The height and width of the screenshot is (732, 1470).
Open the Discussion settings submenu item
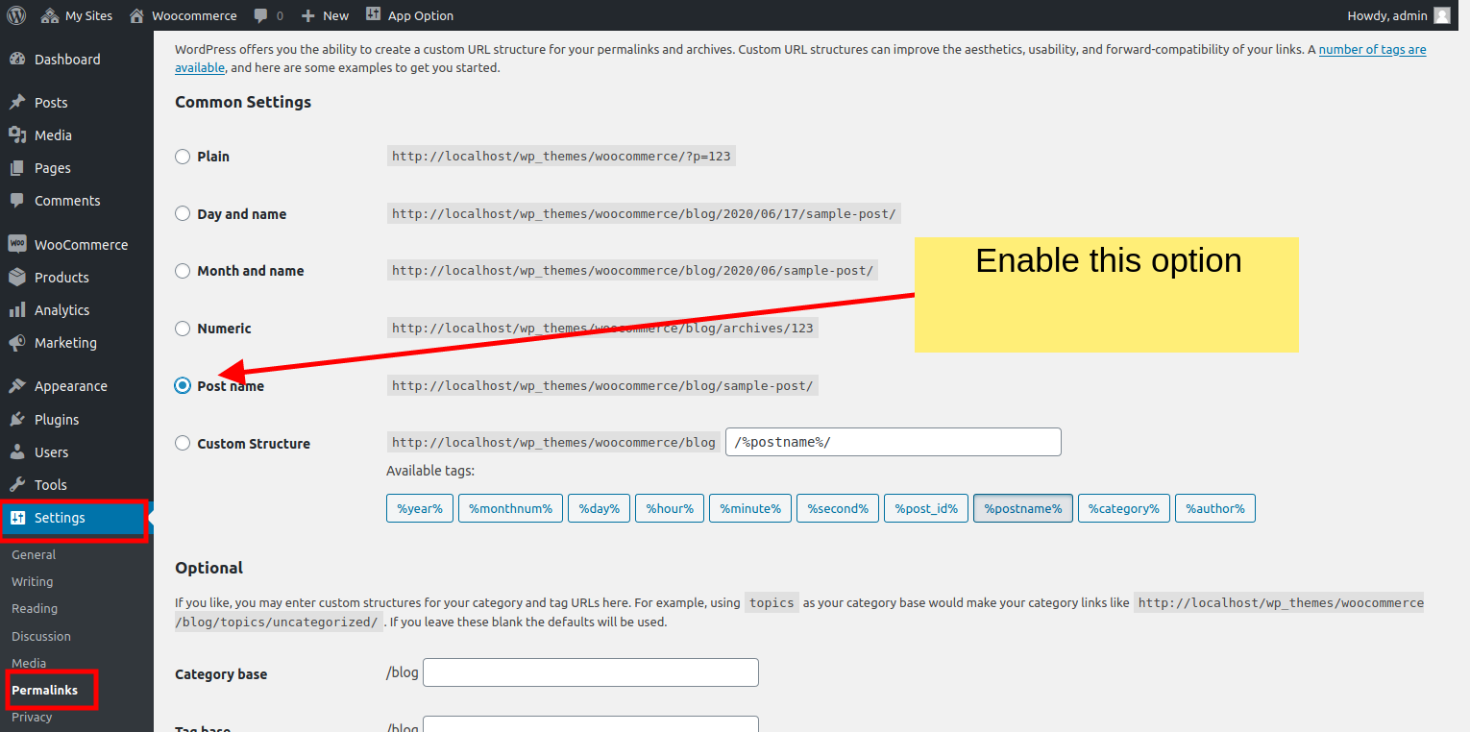click(x=41, y=636)
